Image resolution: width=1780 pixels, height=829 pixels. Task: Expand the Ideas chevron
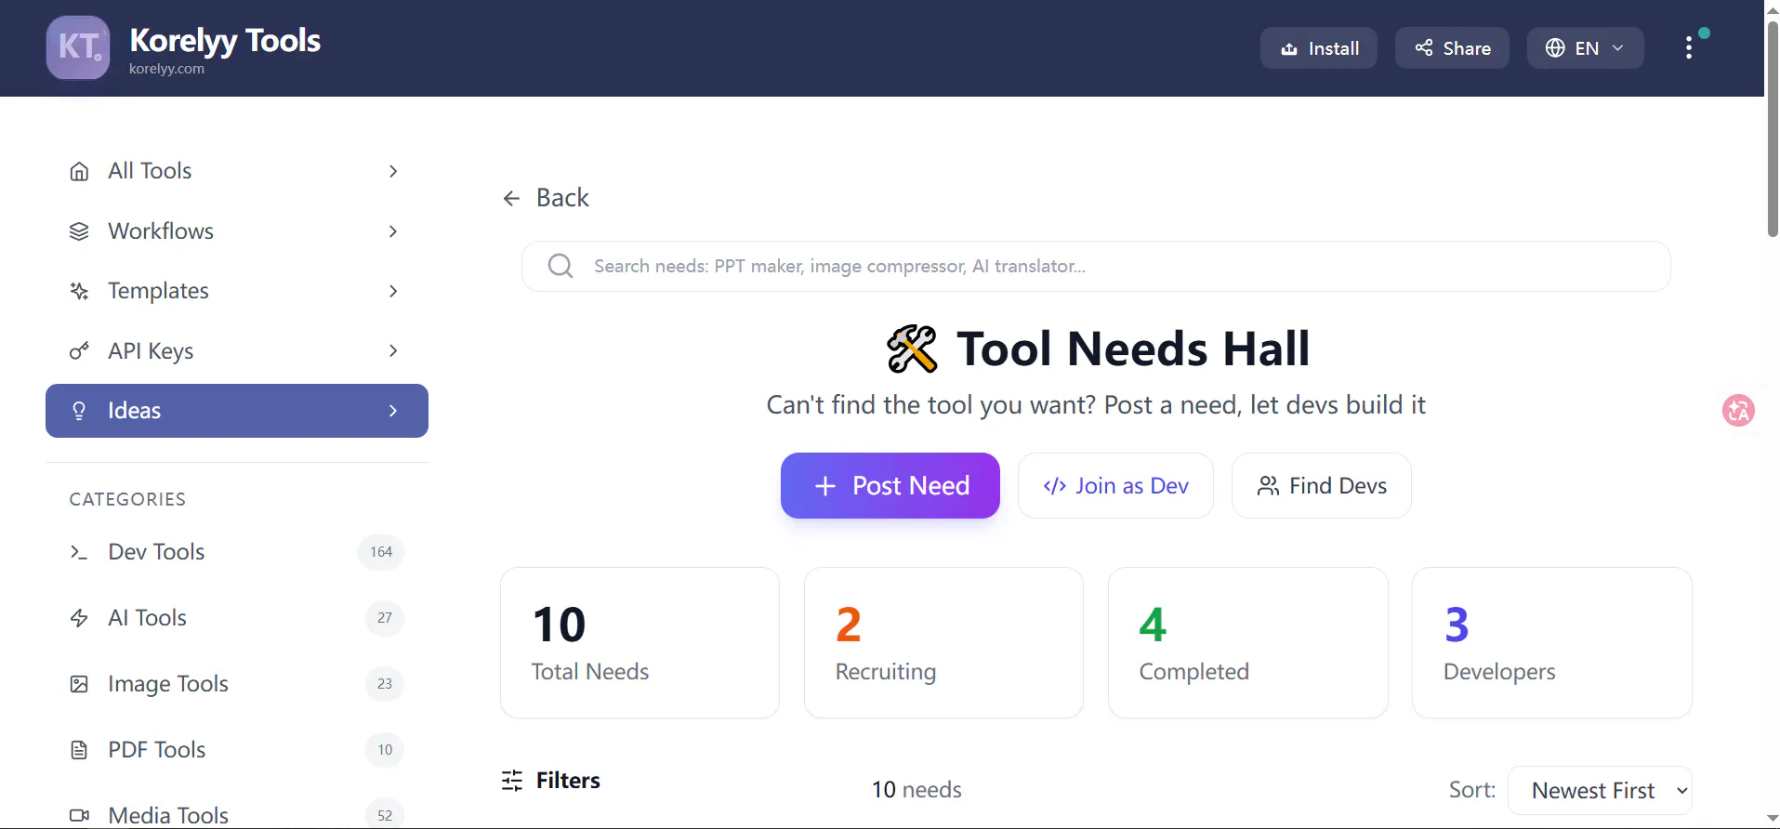point(393,411)
